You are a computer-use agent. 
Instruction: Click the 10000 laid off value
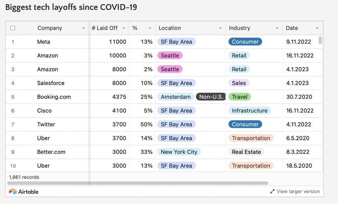click(117, 56)
